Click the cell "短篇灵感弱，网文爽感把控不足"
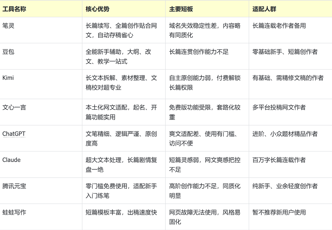Viewport: 332px width, 230px height. [x=207, y=164]
